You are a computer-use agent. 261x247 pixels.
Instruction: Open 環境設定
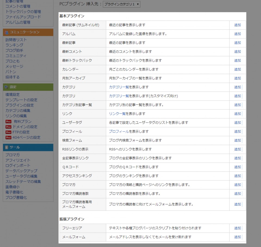[x=13, y=95]
